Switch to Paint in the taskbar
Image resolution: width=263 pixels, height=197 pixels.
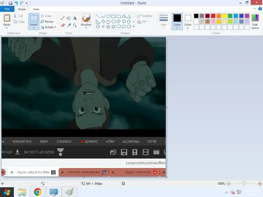(x=69, y=192)
